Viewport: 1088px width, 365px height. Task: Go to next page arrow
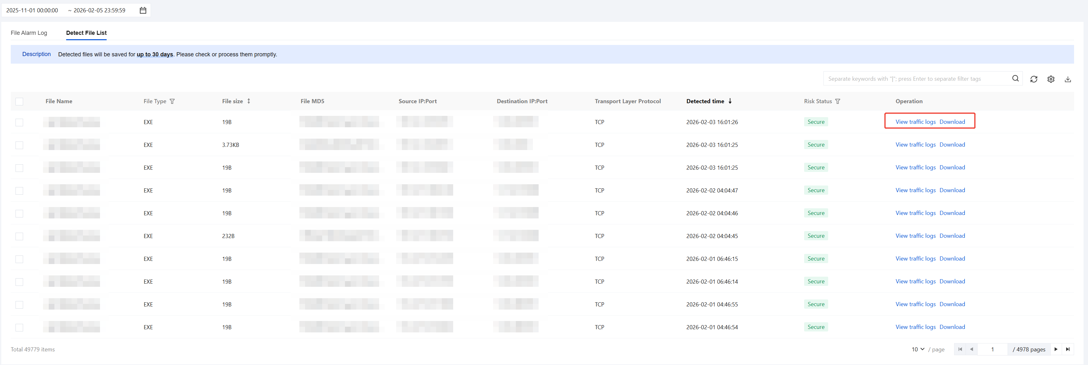coord(1056,349)
